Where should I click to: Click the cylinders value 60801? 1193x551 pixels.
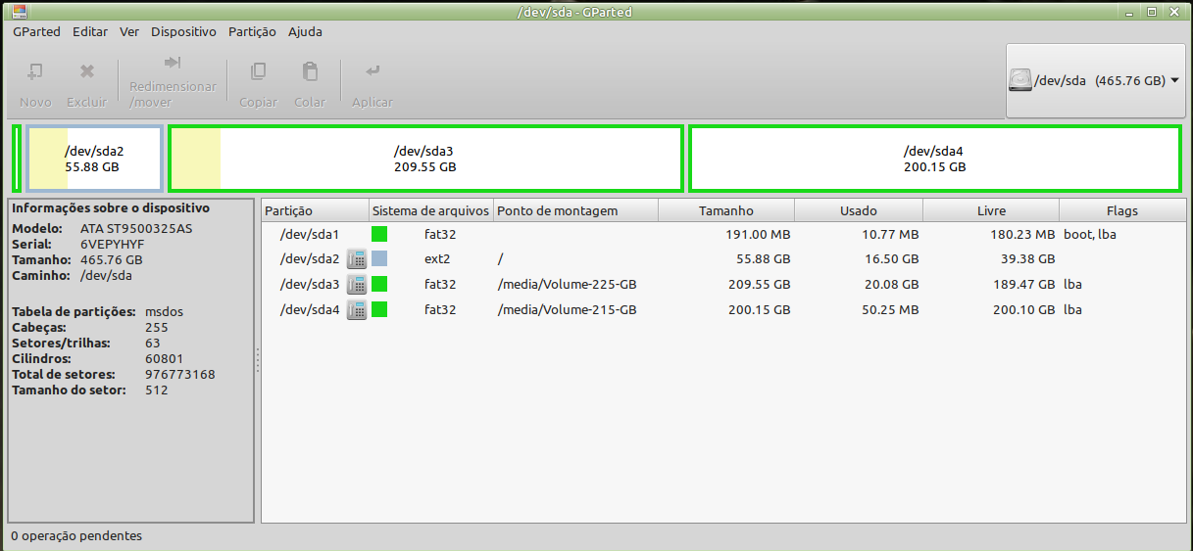164,359
